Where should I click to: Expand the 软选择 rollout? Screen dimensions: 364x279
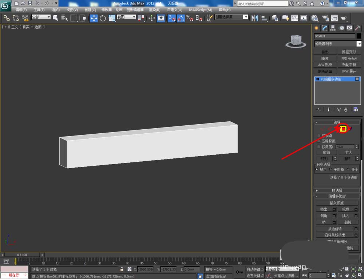337,190
